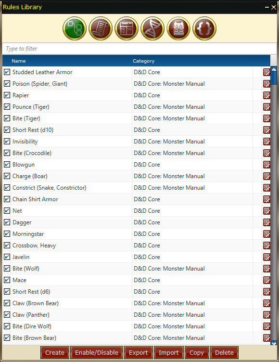Screen dimensions: 279x362
Task: Click the scrollbar up arrow
Action: pos(274,69)
